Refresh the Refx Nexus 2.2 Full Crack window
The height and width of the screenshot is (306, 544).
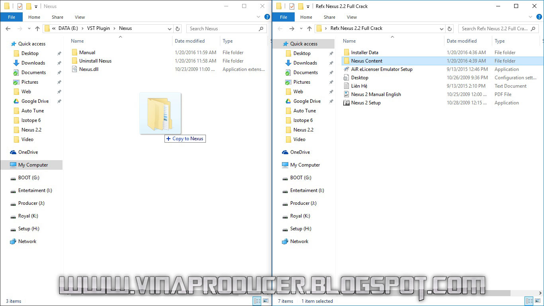(450, 29)
